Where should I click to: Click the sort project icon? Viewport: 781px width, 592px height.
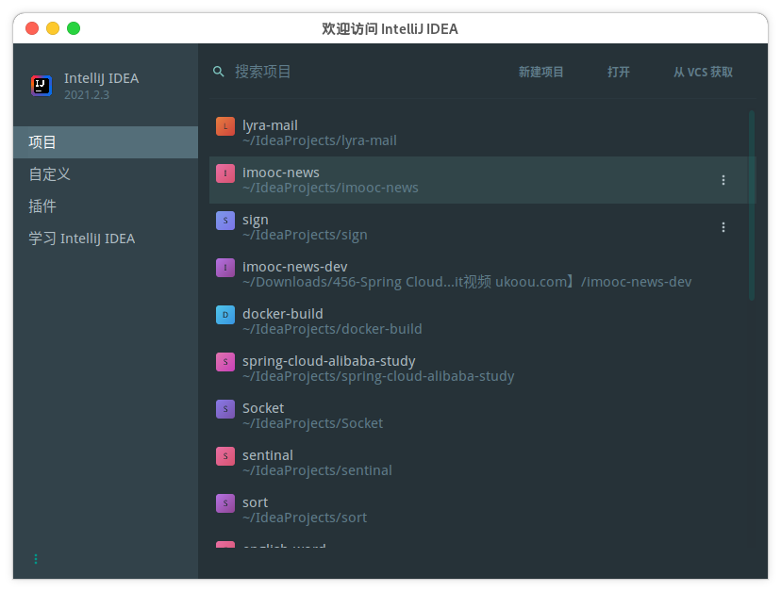point(225,503)
